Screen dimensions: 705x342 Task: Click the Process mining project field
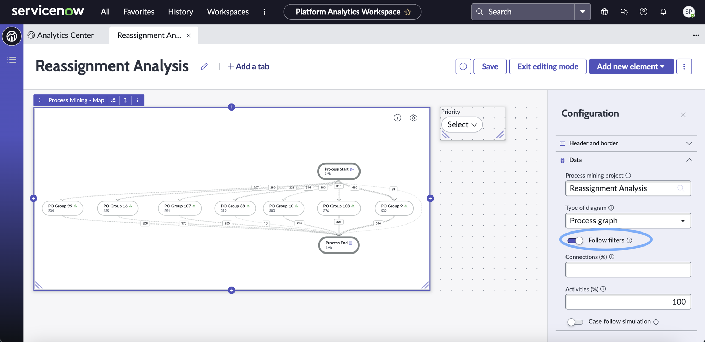[x=628, y=188]
